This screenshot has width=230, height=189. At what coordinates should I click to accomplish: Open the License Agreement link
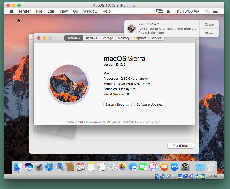[148, 122]
